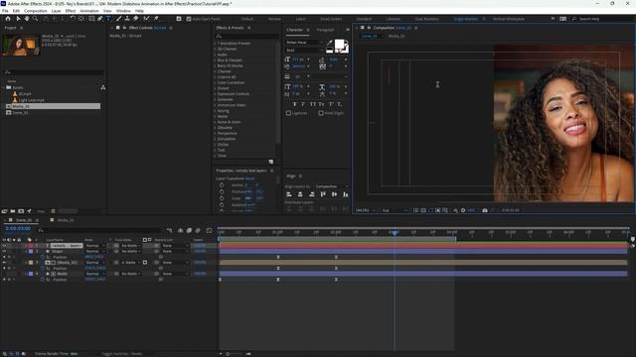
Task: Open viewer resolution Full dropdown
Action: pos(395,210)
